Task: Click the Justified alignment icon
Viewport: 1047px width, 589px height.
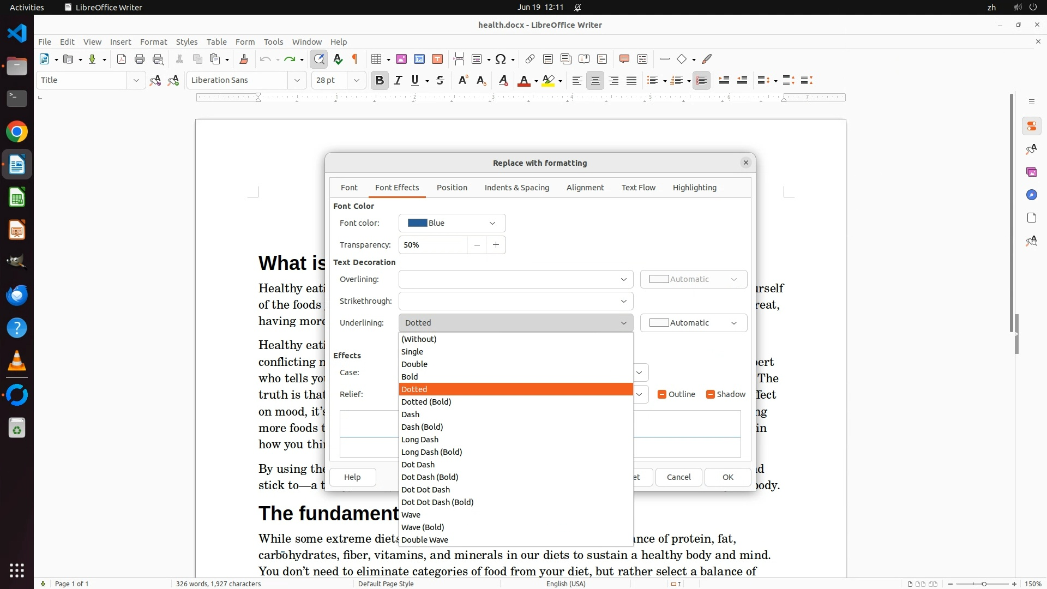Action: (x=631, y=81)
